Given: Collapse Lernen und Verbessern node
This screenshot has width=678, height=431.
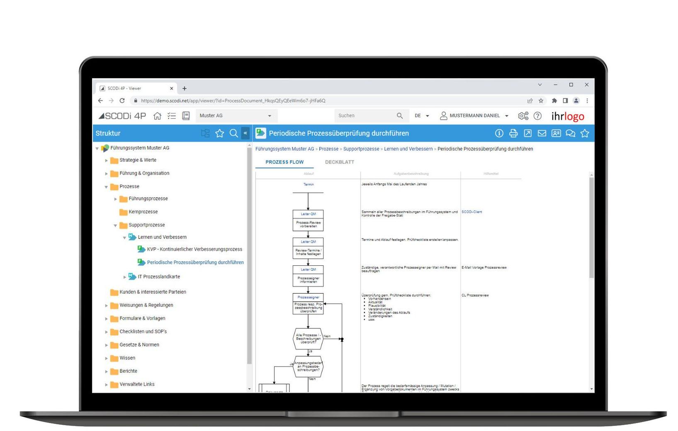Looking at the screenshot, I should coord(124,238).
